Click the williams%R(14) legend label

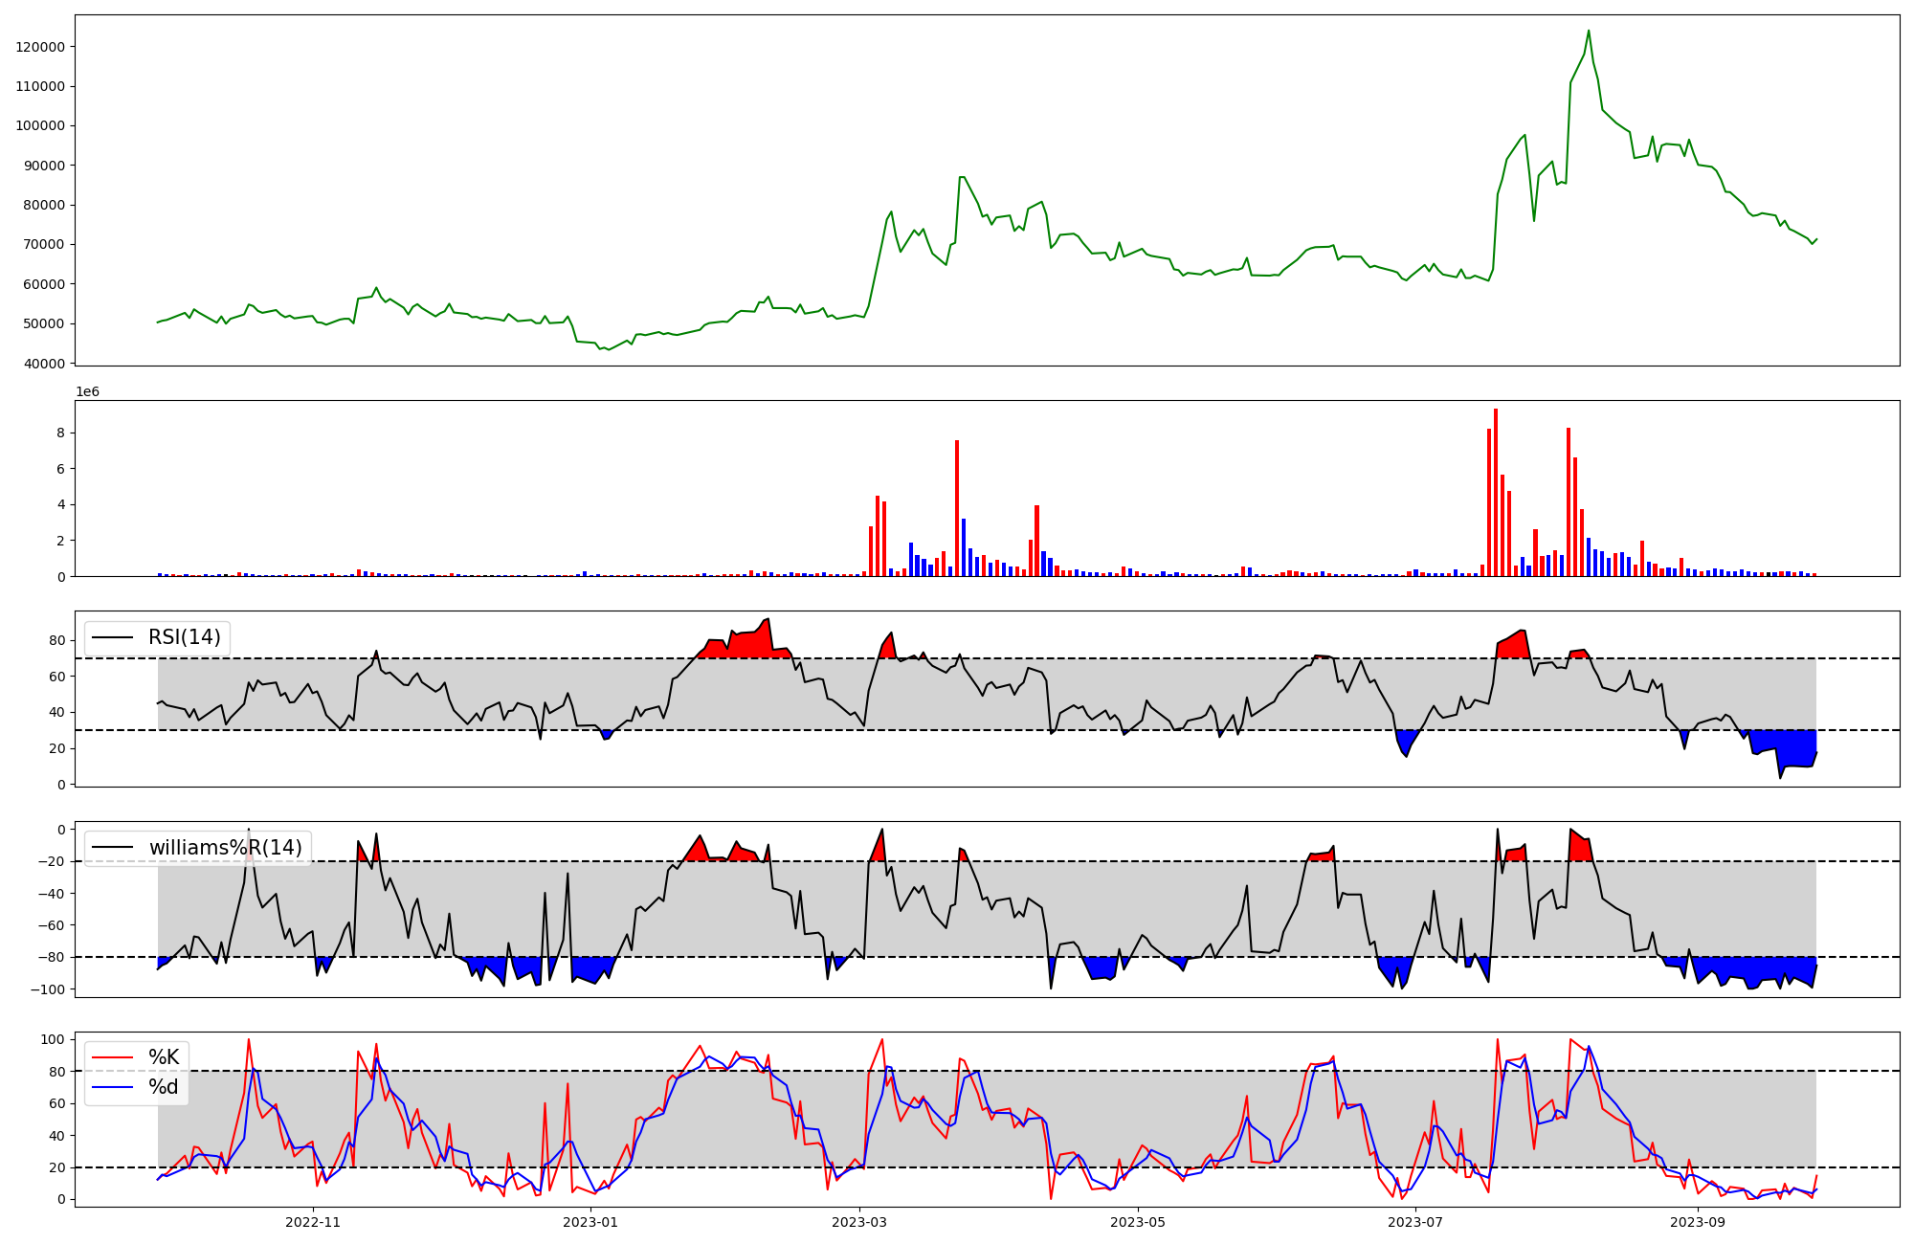point(225,848)
